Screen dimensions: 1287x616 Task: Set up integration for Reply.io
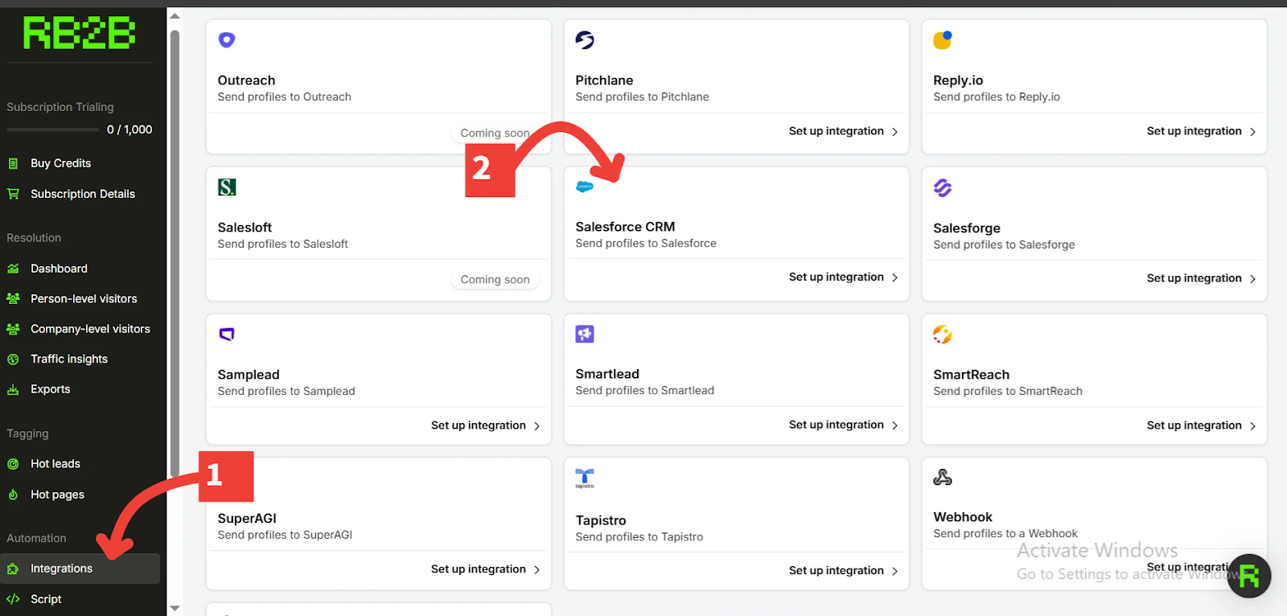click(1201, 131)
